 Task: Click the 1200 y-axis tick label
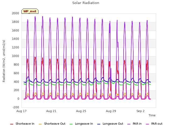16,47
